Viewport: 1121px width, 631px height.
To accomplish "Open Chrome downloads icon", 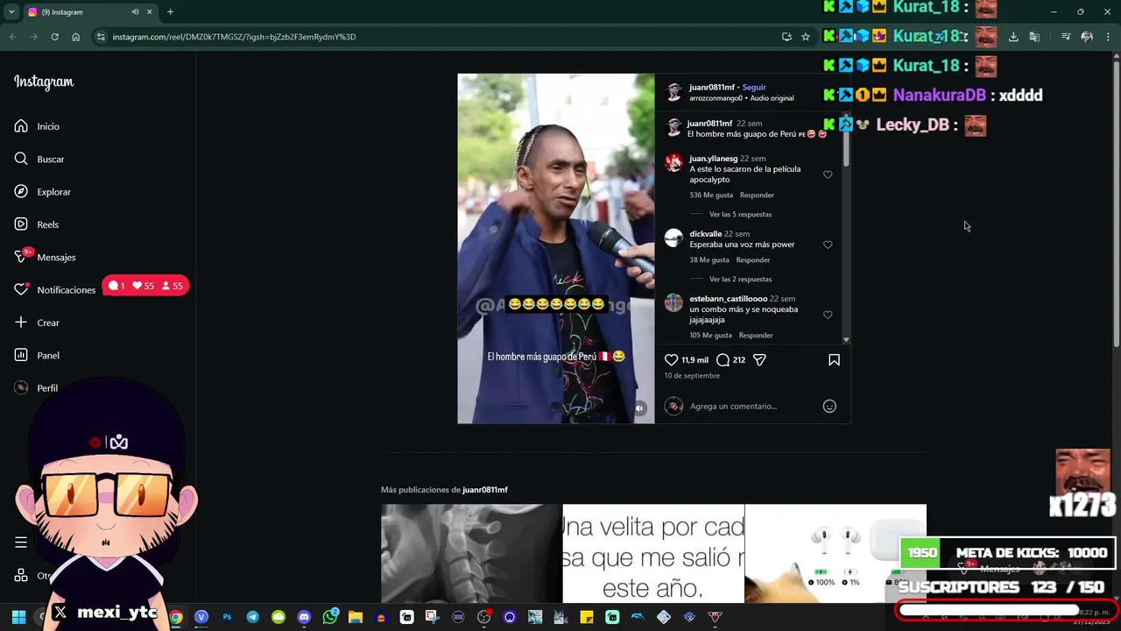I will [x=1013, y=37].
